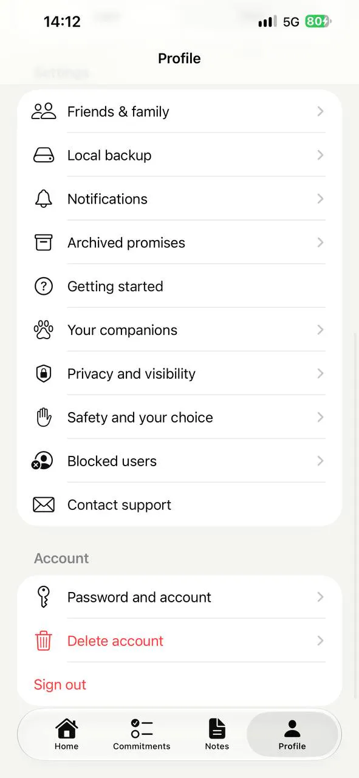Tap the Safety raised hand icon
The width and height of the screenshot is (359, 778).
click(44, 418)
